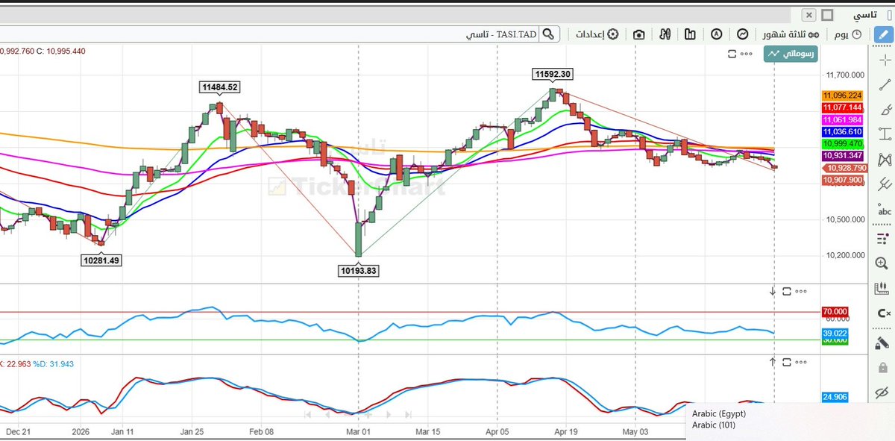Open stochastic pane three-dots menu

(802, 362)
